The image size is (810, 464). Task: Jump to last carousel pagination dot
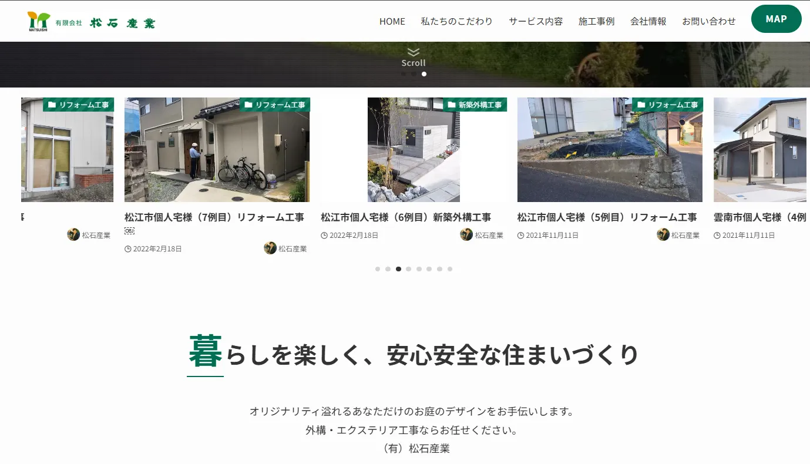450,269
